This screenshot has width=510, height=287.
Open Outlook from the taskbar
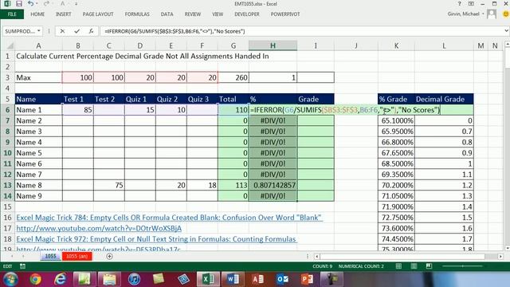pyautogui.click(x=282, y=279)
